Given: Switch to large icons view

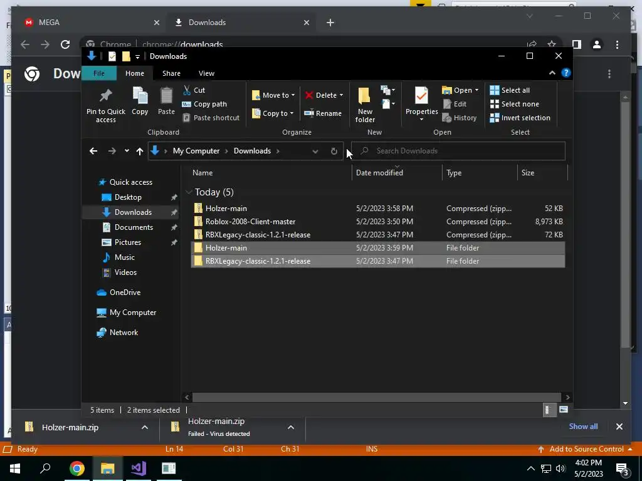Looking at the screenshot, I should coord(564,410).
